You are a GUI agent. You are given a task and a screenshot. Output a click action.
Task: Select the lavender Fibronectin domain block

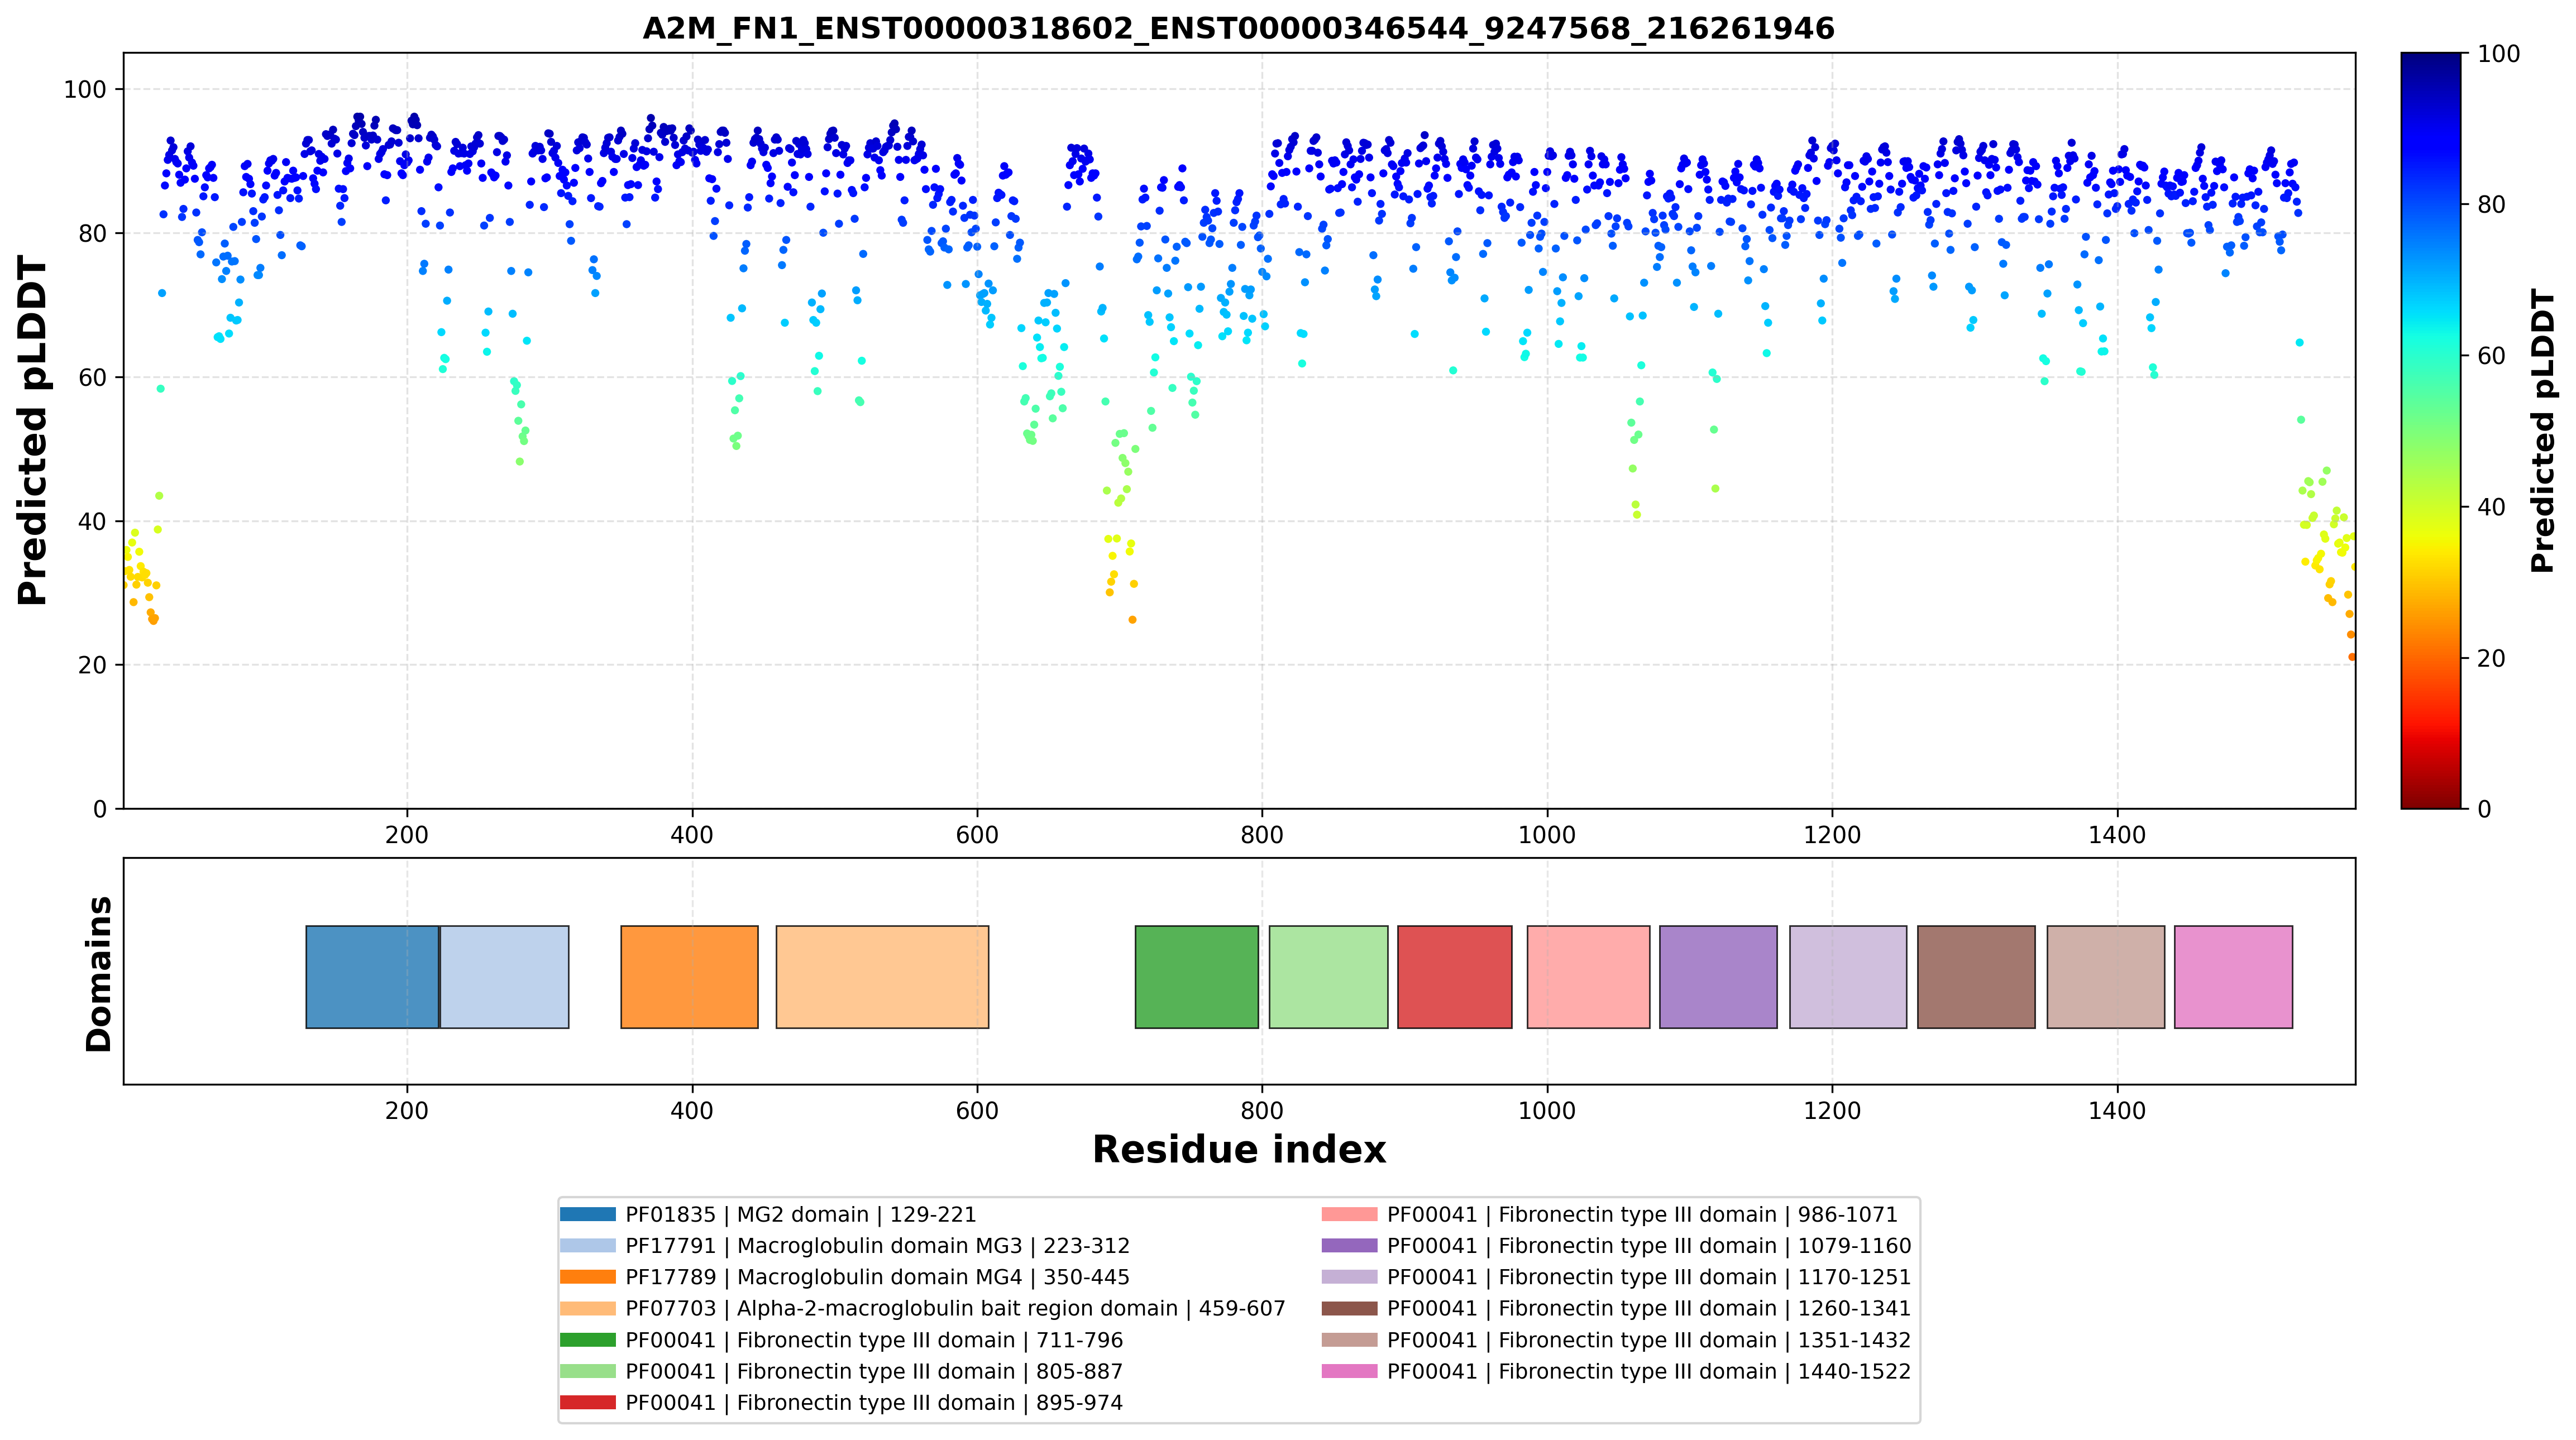tap(1848, 977)
